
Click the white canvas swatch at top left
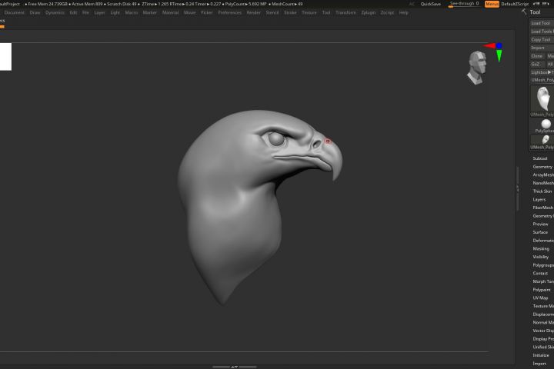pyautogui.click(x=5, y=57)
